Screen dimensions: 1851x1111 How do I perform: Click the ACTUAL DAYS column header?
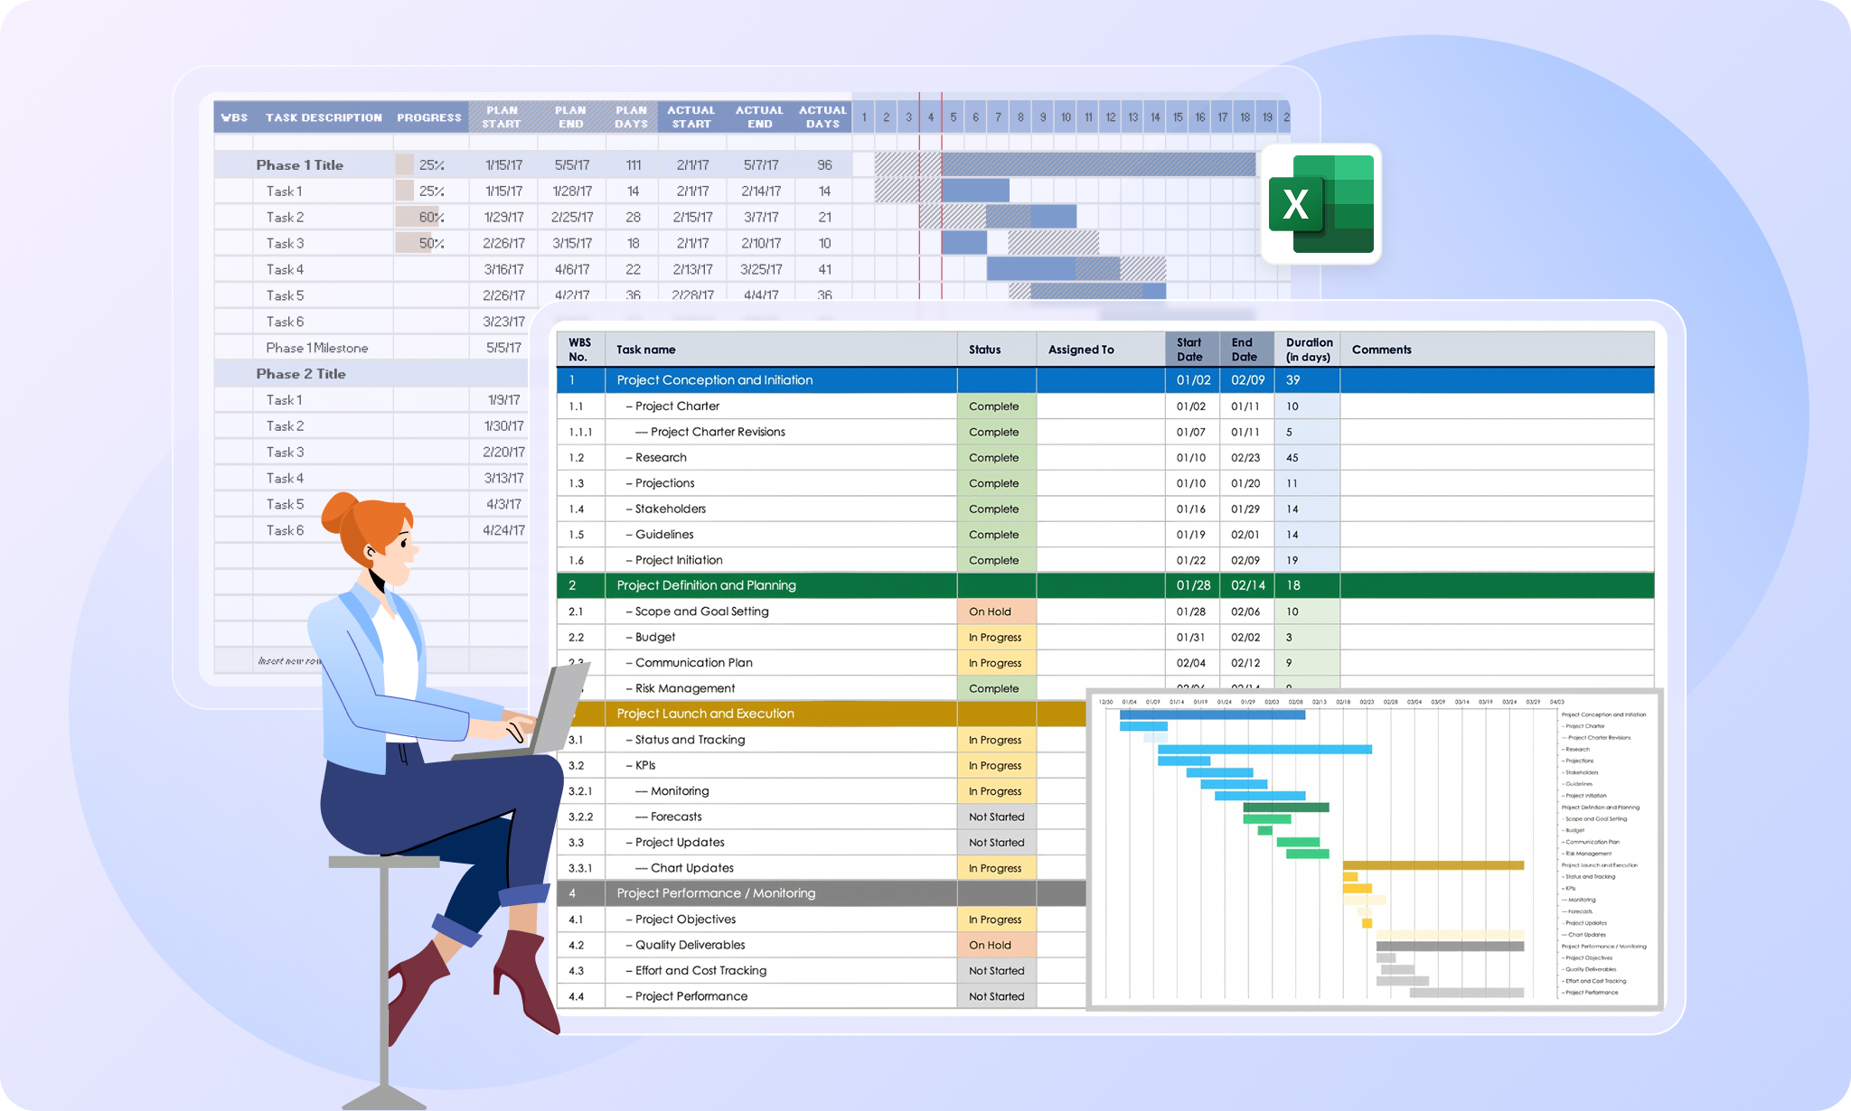click(823, 117)
